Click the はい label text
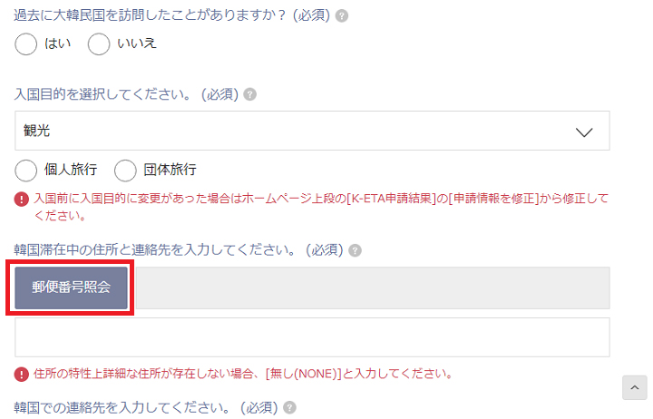653x419 pixels. 57,44
